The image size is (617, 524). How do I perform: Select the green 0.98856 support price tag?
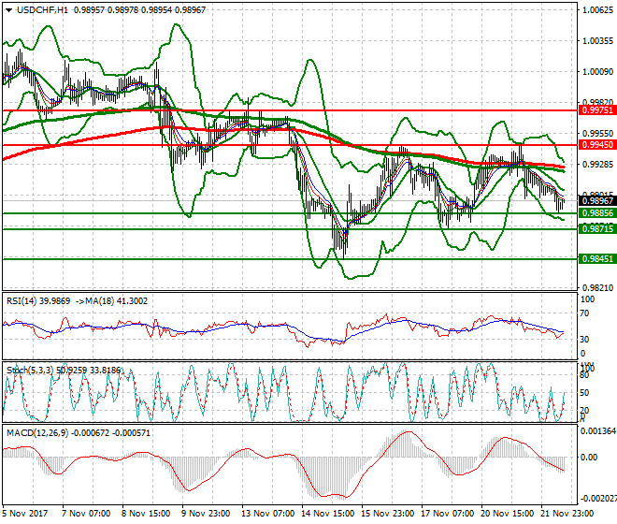click(x=597, y=213)
